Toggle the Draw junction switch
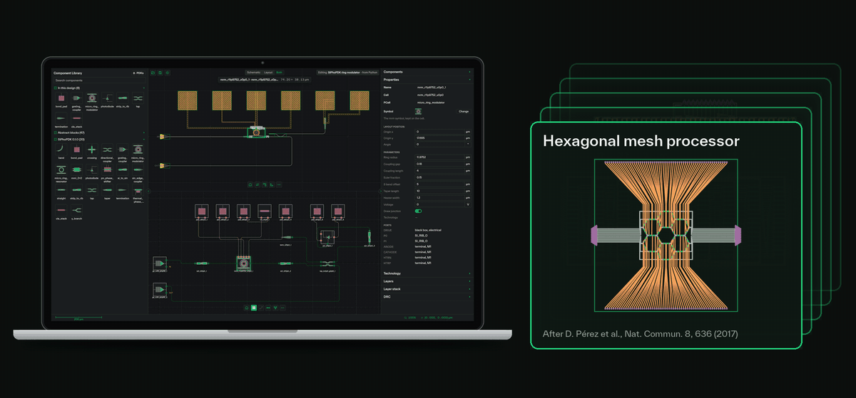Viewport: 856px width, 398px height. (418, 211)
